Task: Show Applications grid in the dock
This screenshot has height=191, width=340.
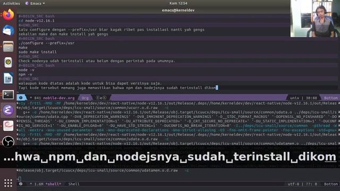Action: [x=8, y=183]
